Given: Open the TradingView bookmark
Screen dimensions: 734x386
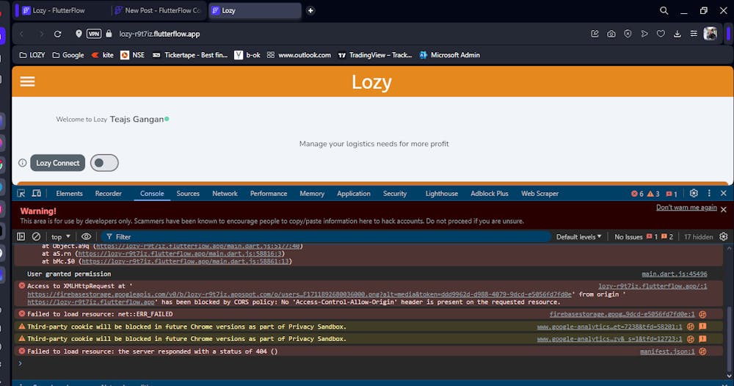Looking at the screenshot, I should [x=375, y=55].
